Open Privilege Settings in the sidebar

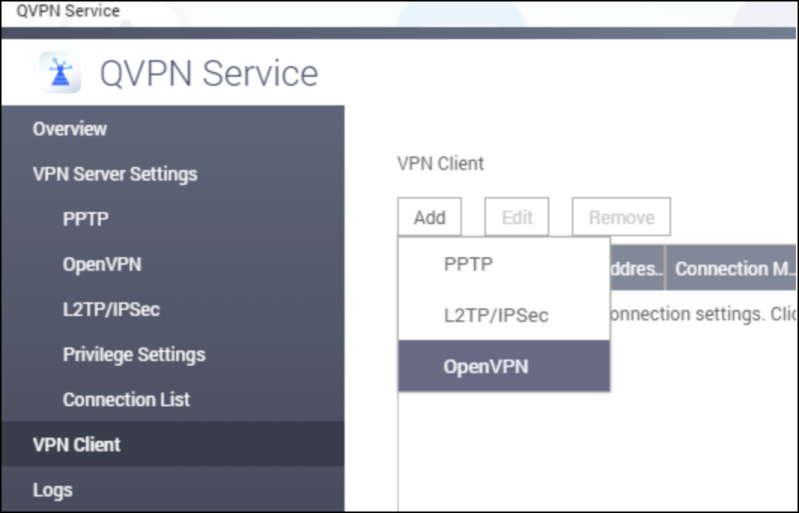pos(134,354)
